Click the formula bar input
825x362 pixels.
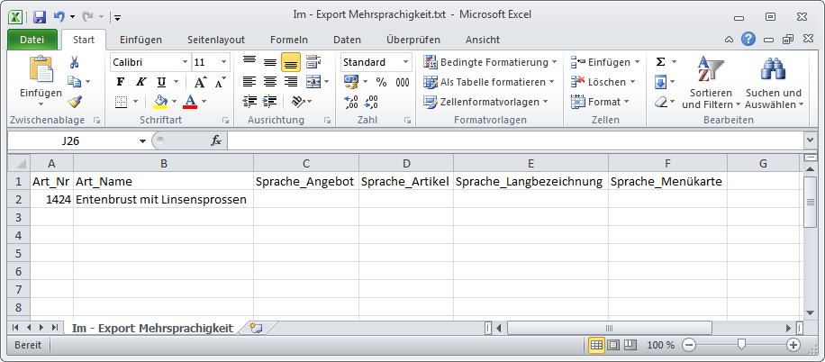[515, 141]
